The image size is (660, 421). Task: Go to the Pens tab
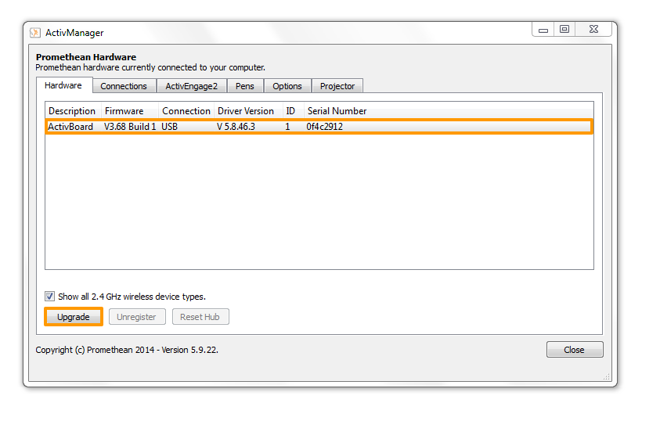(x=245, y=86)
